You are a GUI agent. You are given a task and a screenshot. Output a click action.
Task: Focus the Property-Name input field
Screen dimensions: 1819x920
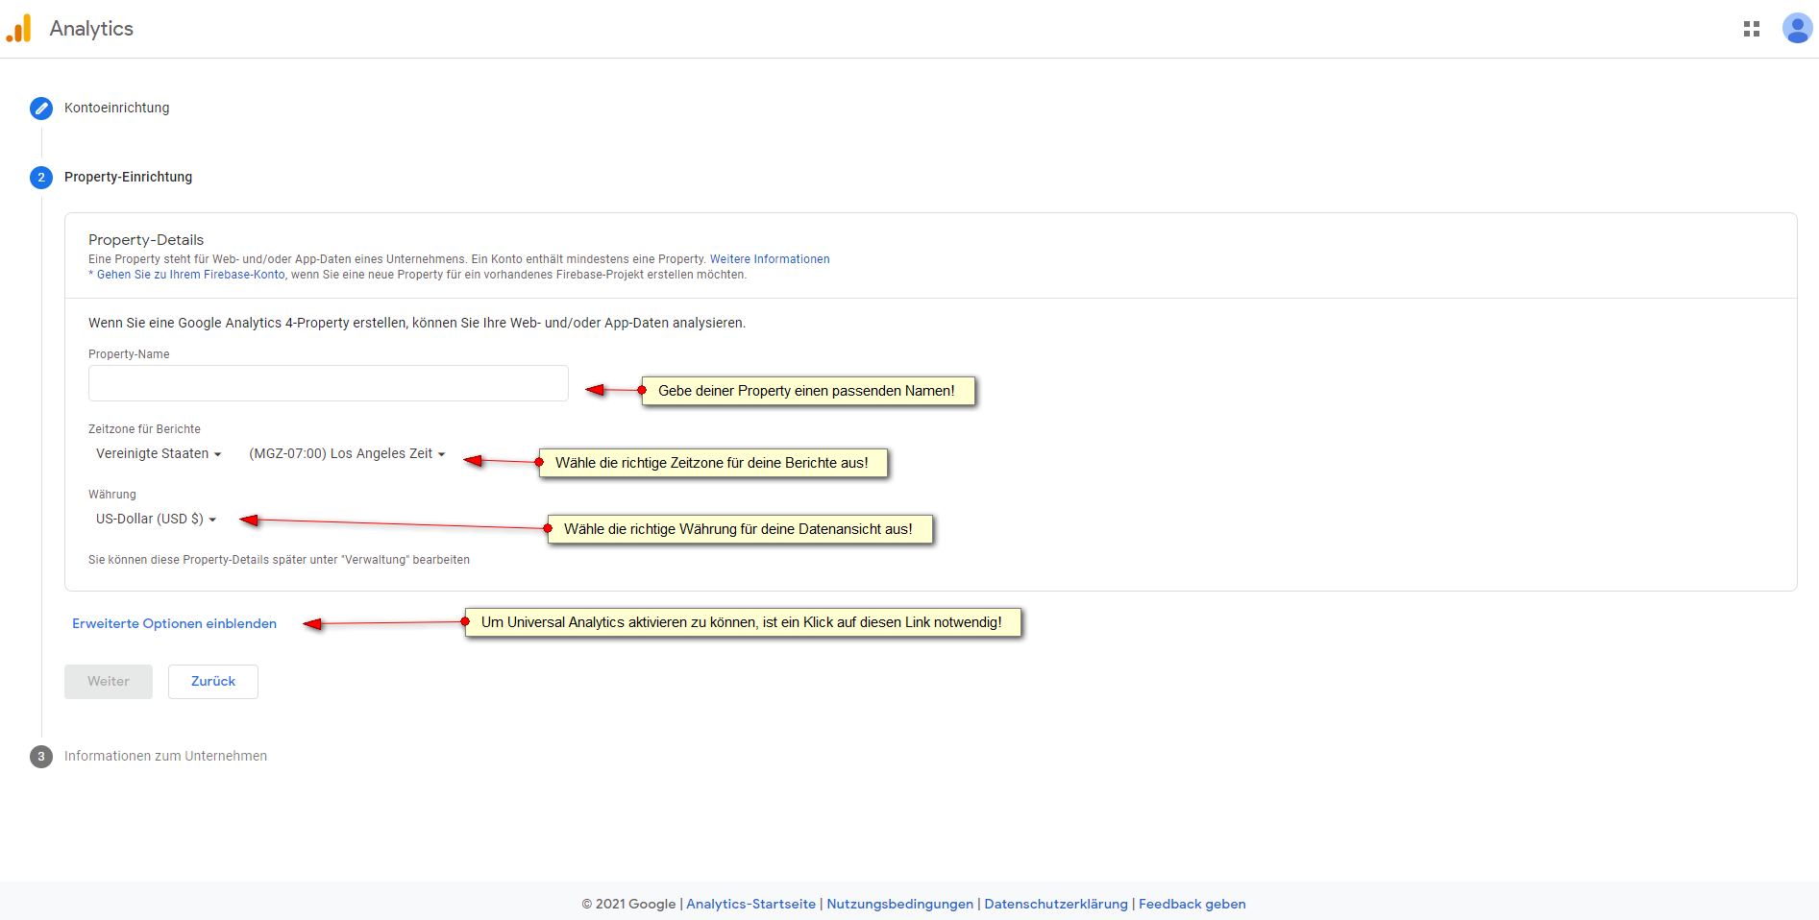click(329, 383)
